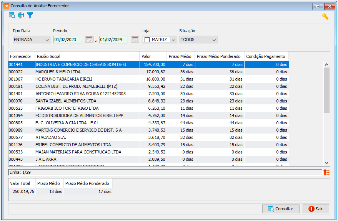The image size is (338, 221).
Task: Click the start date field 01/02/2023
Action: (x=68, y=40)
